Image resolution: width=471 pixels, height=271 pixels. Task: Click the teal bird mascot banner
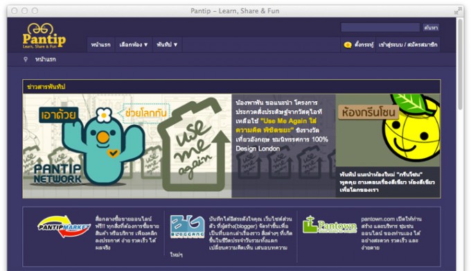tap(127, 146)
